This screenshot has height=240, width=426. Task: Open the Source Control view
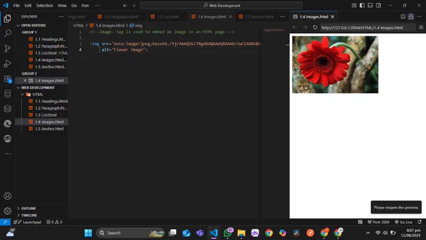8,49
